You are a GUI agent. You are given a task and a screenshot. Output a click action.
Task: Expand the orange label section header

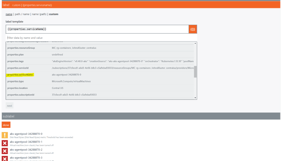[141, 5]
